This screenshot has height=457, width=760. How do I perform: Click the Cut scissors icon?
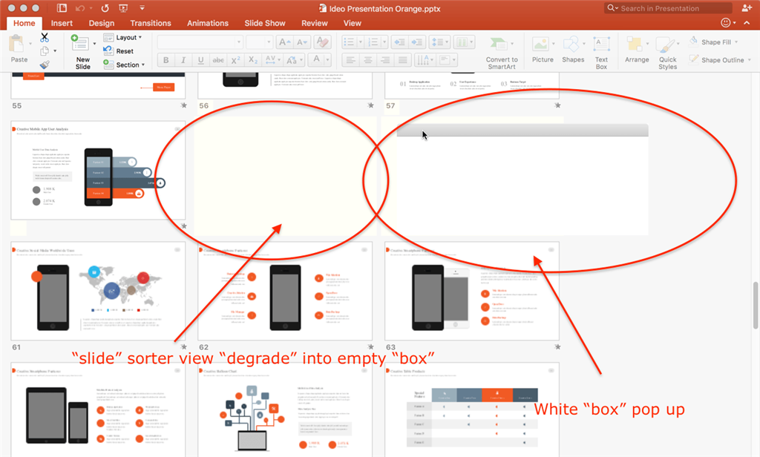45,37
